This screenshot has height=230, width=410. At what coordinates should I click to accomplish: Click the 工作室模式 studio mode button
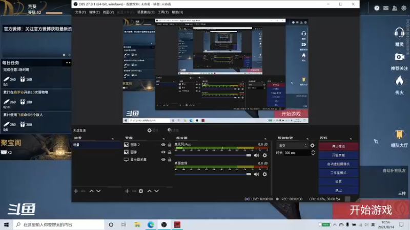pyautogui.click(x=338, y=173)
